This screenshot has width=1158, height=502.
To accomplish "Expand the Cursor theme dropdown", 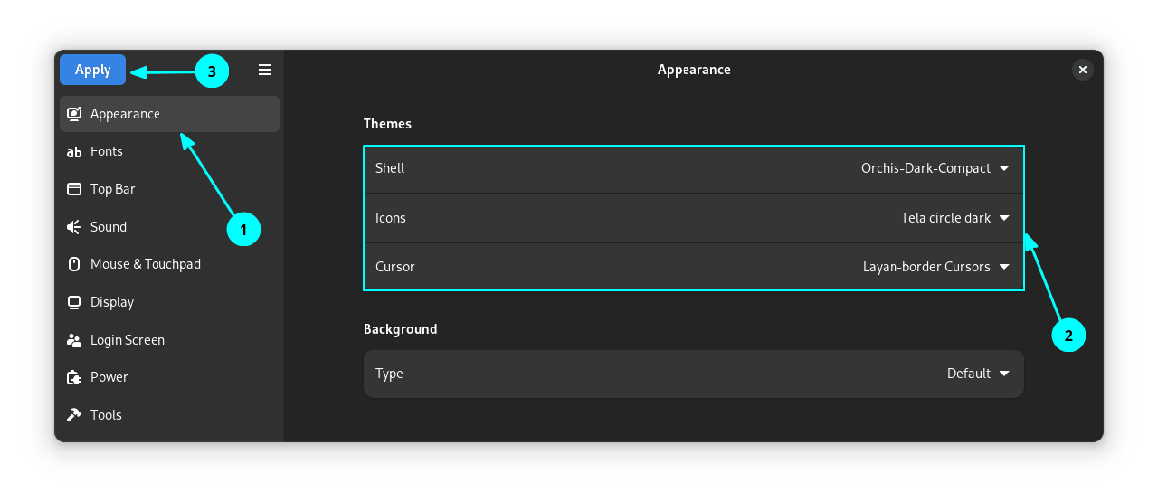I will (x=935, y=267).
